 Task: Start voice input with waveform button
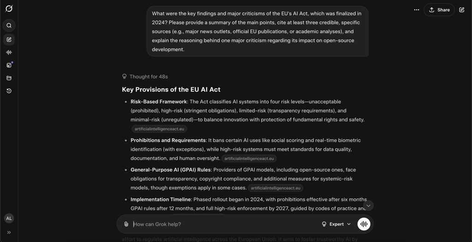(x=364, y=224)
